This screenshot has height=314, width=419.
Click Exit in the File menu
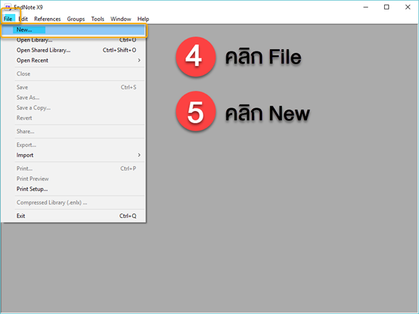tap(21, 216)
